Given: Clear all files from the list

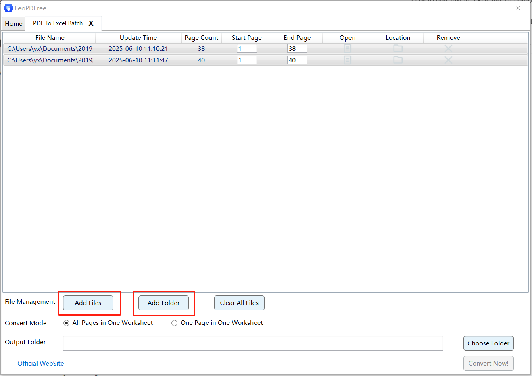Looking at the screenshot, I should (239, 303).
